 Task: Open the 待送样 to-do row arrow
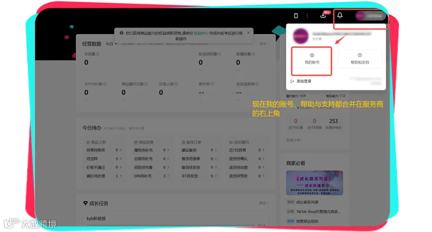click(x=120, y=159)
